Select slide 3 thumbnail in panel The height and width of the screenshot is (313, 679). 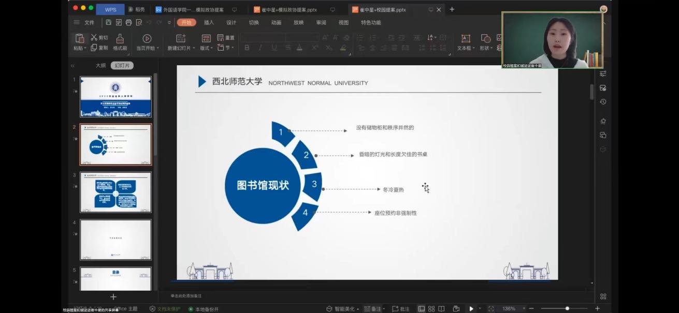[115, 192]
